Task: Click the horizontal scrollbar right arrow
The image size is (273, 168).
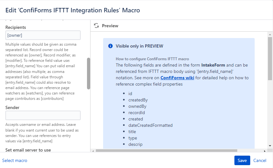Action: click(x=265, y=151)
